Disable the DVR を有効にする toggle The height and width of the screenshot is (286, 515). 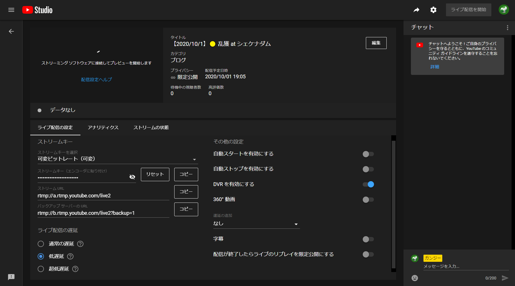coord(368,184)
